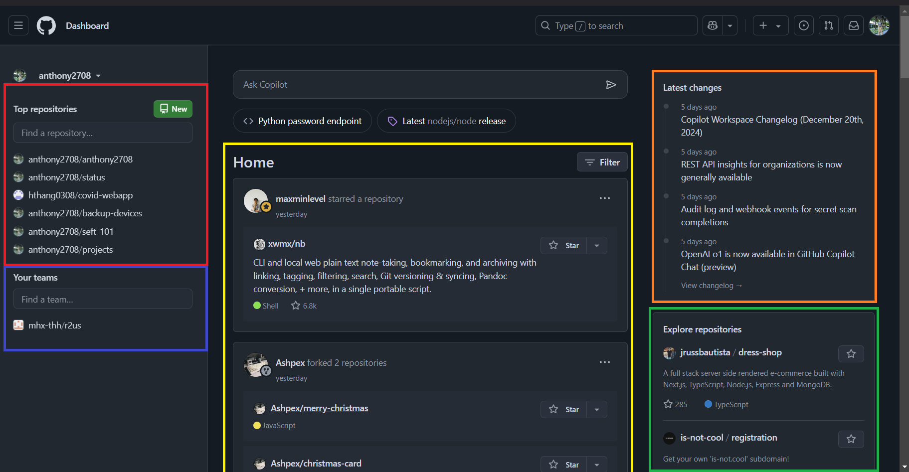Viewport: 909px width, 472px height.
Task: Follow the View changelog link
Action: [712, 286]
